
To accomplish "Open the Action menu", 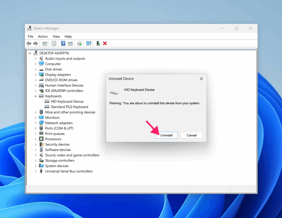I will pyautogui.click(x=43, y=37).
